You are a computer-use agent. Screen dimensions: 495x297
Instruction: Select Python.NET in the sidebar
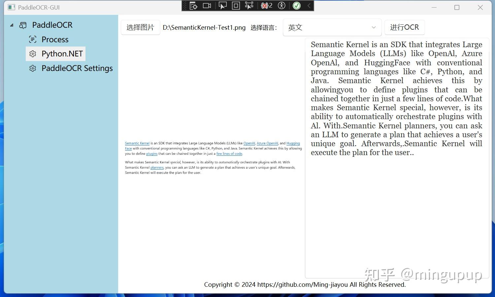pyautogui.click(x=62, y=54)
